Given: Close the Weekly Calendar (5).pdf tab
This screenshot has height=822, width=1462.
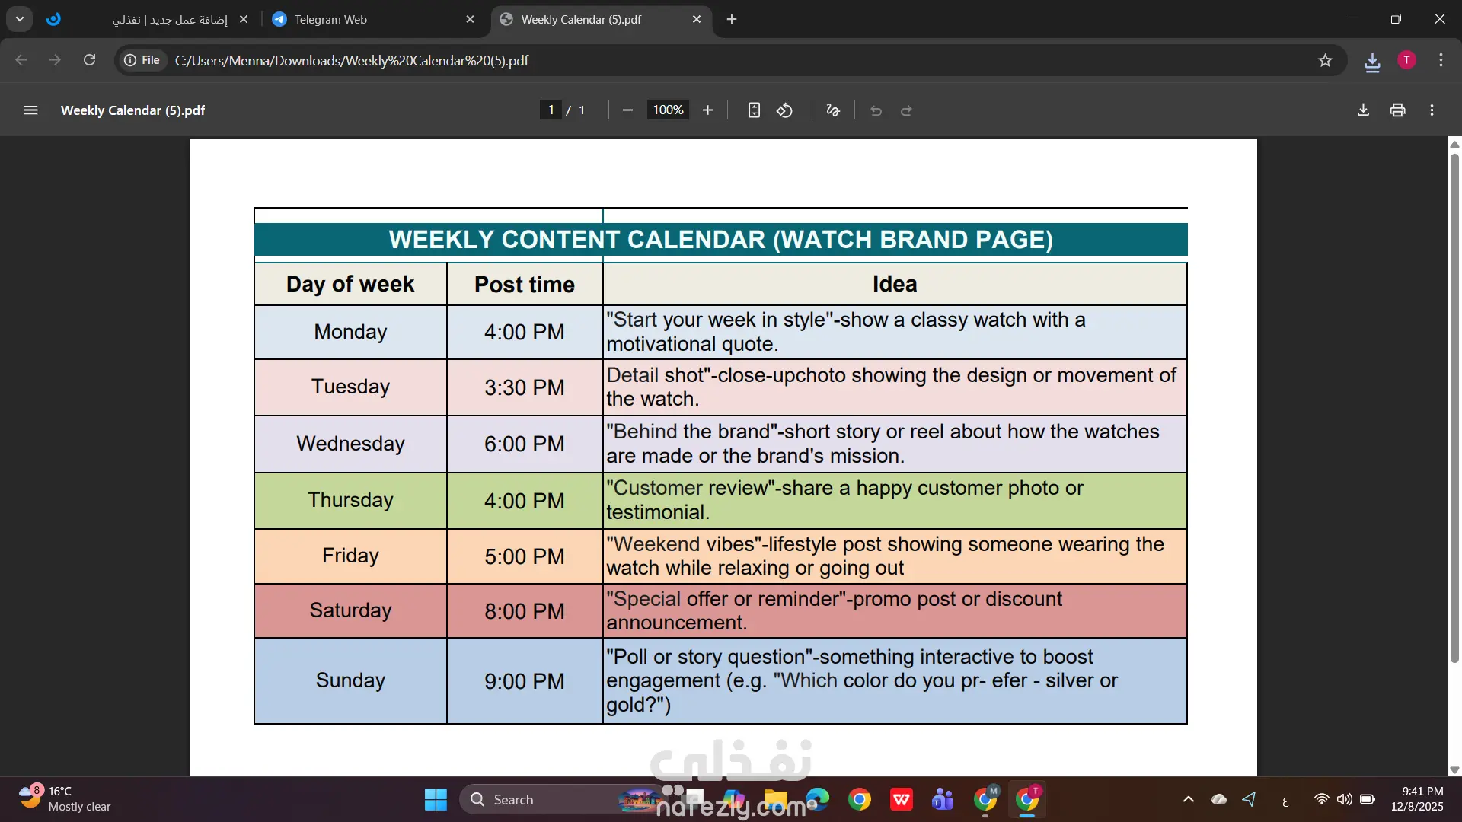Looking at the screenshot, I should click(x=696, y=19).
